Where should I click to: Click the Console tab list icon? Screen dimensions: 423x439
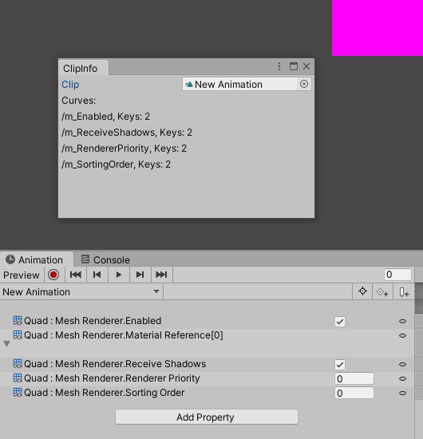click(85, 259)
